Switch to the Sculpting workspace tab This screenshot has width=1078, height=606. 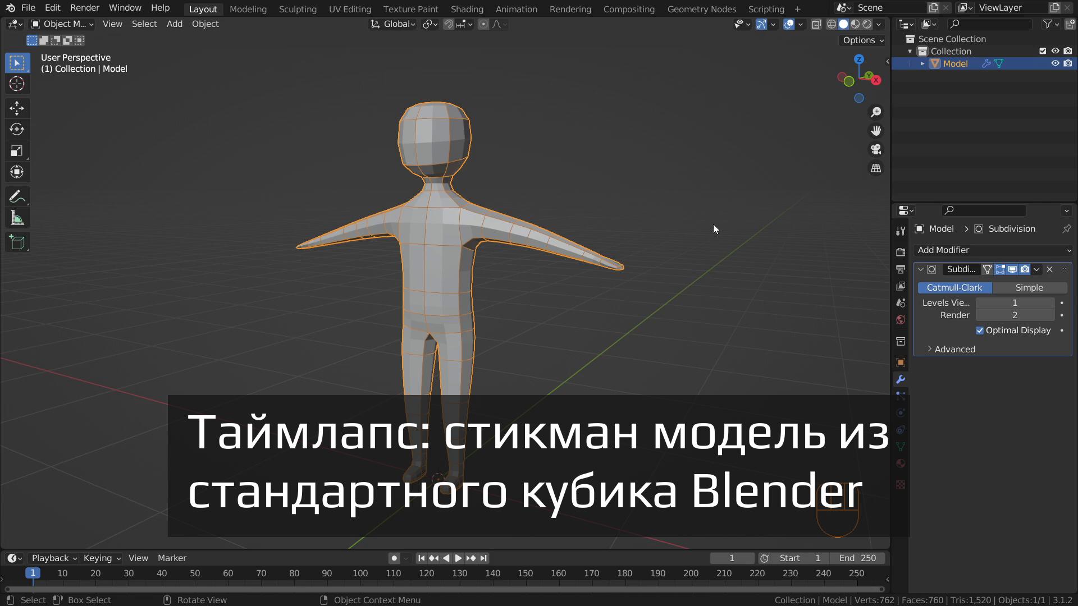point(298,9)
